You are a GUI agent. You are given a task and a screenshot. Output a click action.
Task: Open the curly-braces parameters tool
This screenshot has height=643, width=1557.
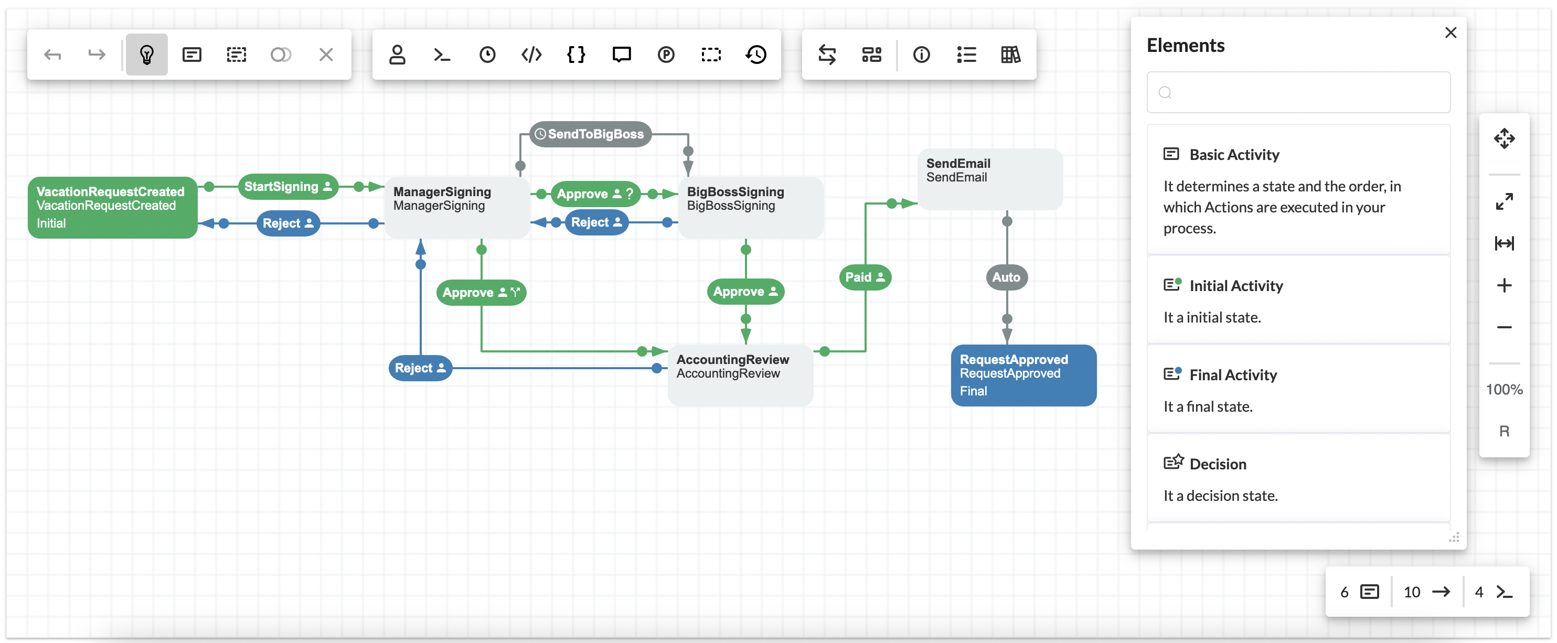tap(577, 55)
